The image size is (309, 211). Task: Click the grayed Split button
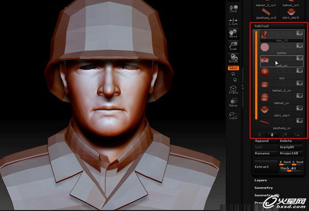point(265,147)
